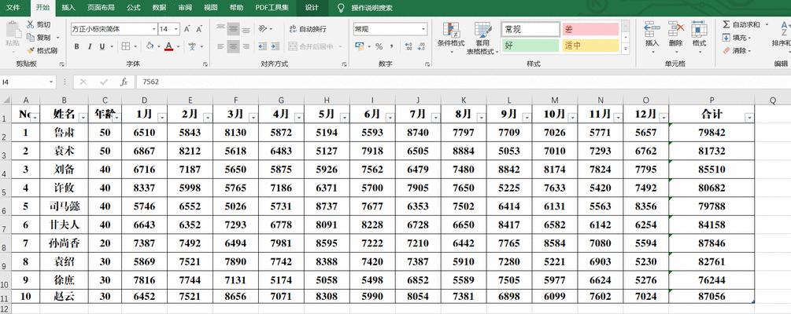The height and width of the screenshot is (314, 791).
Task: Click the phonetic guide (文) icon
Action: click(192, 46)
